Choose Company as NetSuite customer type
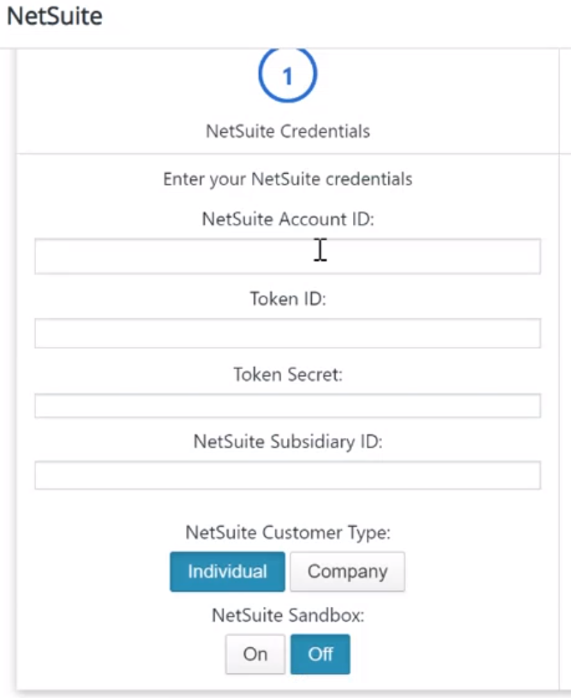The width and height of the screenshot is (571, 698). point(347,571)
